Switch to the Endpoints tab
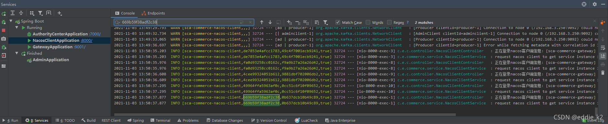This screenshot has height=124, width=608. click(153, 13)
